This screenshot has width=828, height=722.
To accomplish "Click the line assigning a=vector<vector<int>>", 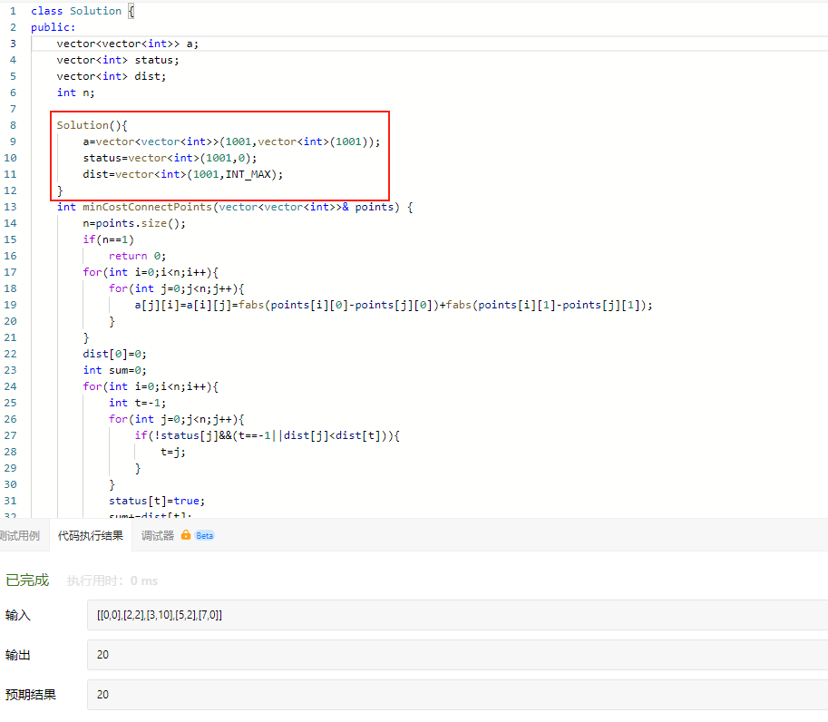I will click(231, 141).
